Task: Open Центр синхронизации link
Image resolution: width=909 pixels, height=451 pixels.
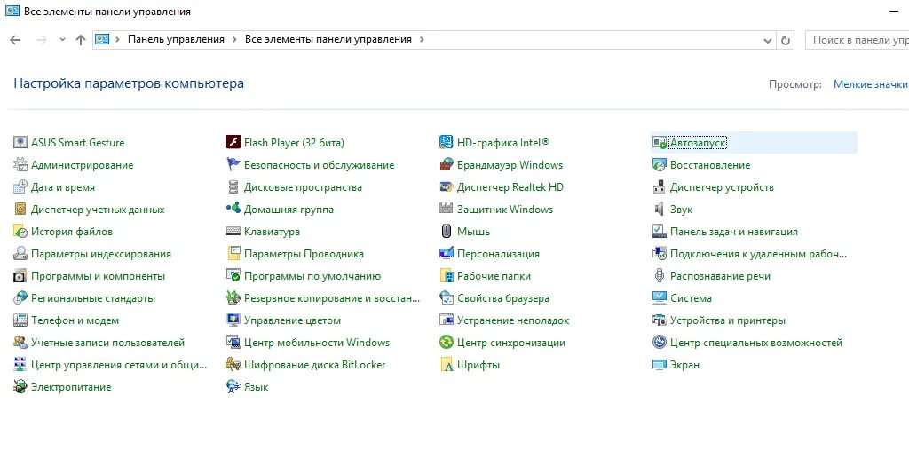Action: click(510, 343)
